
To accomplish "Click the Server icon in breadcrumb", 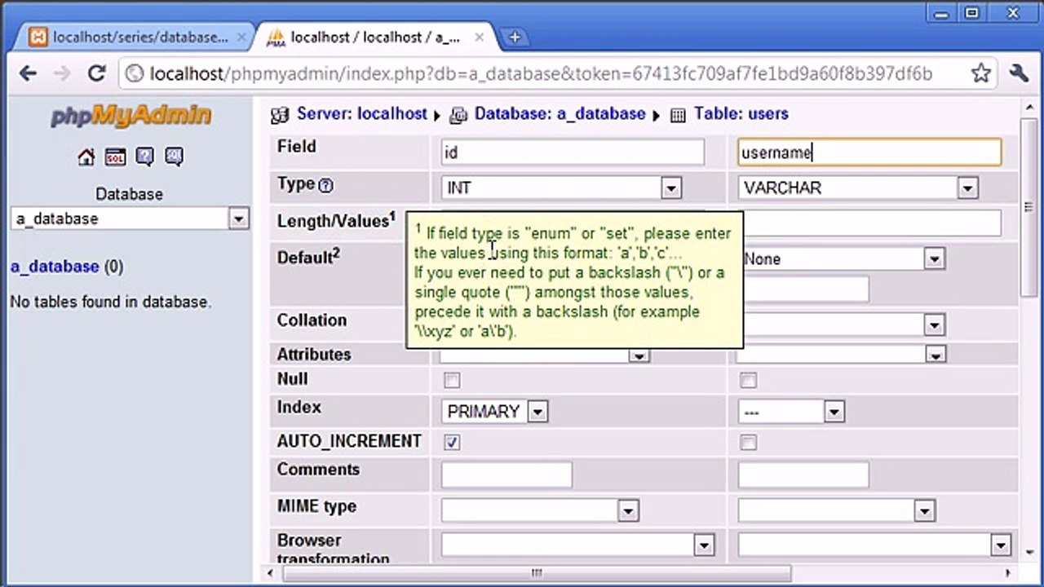I will [x=280, y=115].
